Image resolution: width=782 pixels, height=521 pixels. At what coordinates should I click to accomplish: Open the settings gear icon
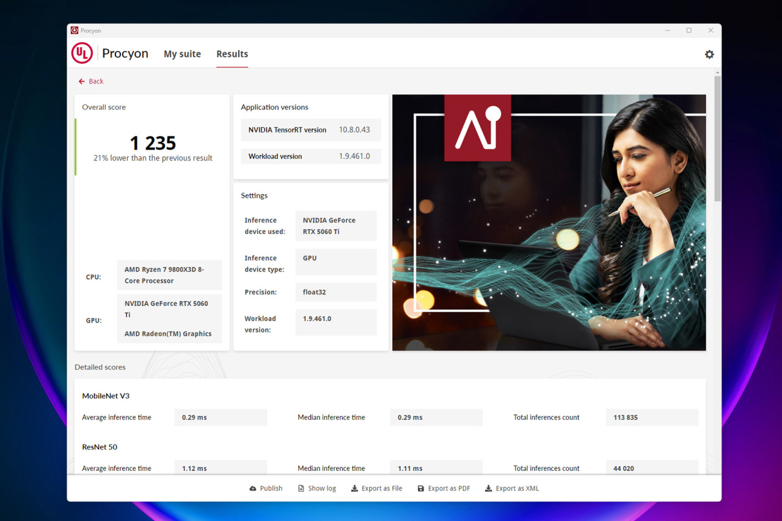[709, 54]
